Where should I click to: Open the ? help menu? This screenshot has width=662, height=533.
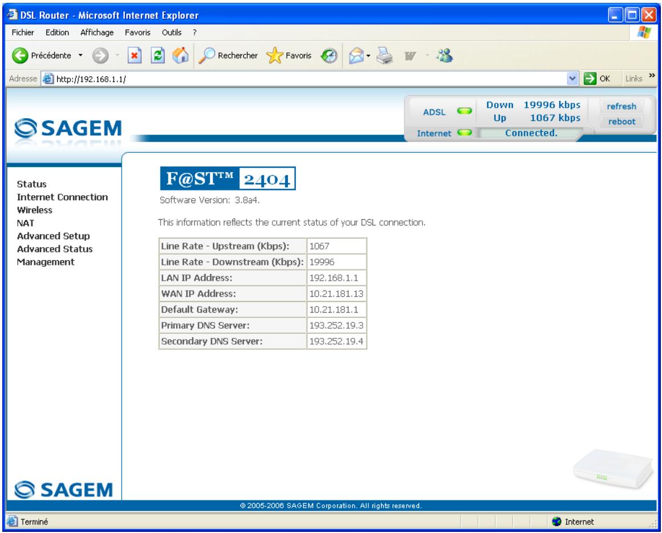pos(194,33)
